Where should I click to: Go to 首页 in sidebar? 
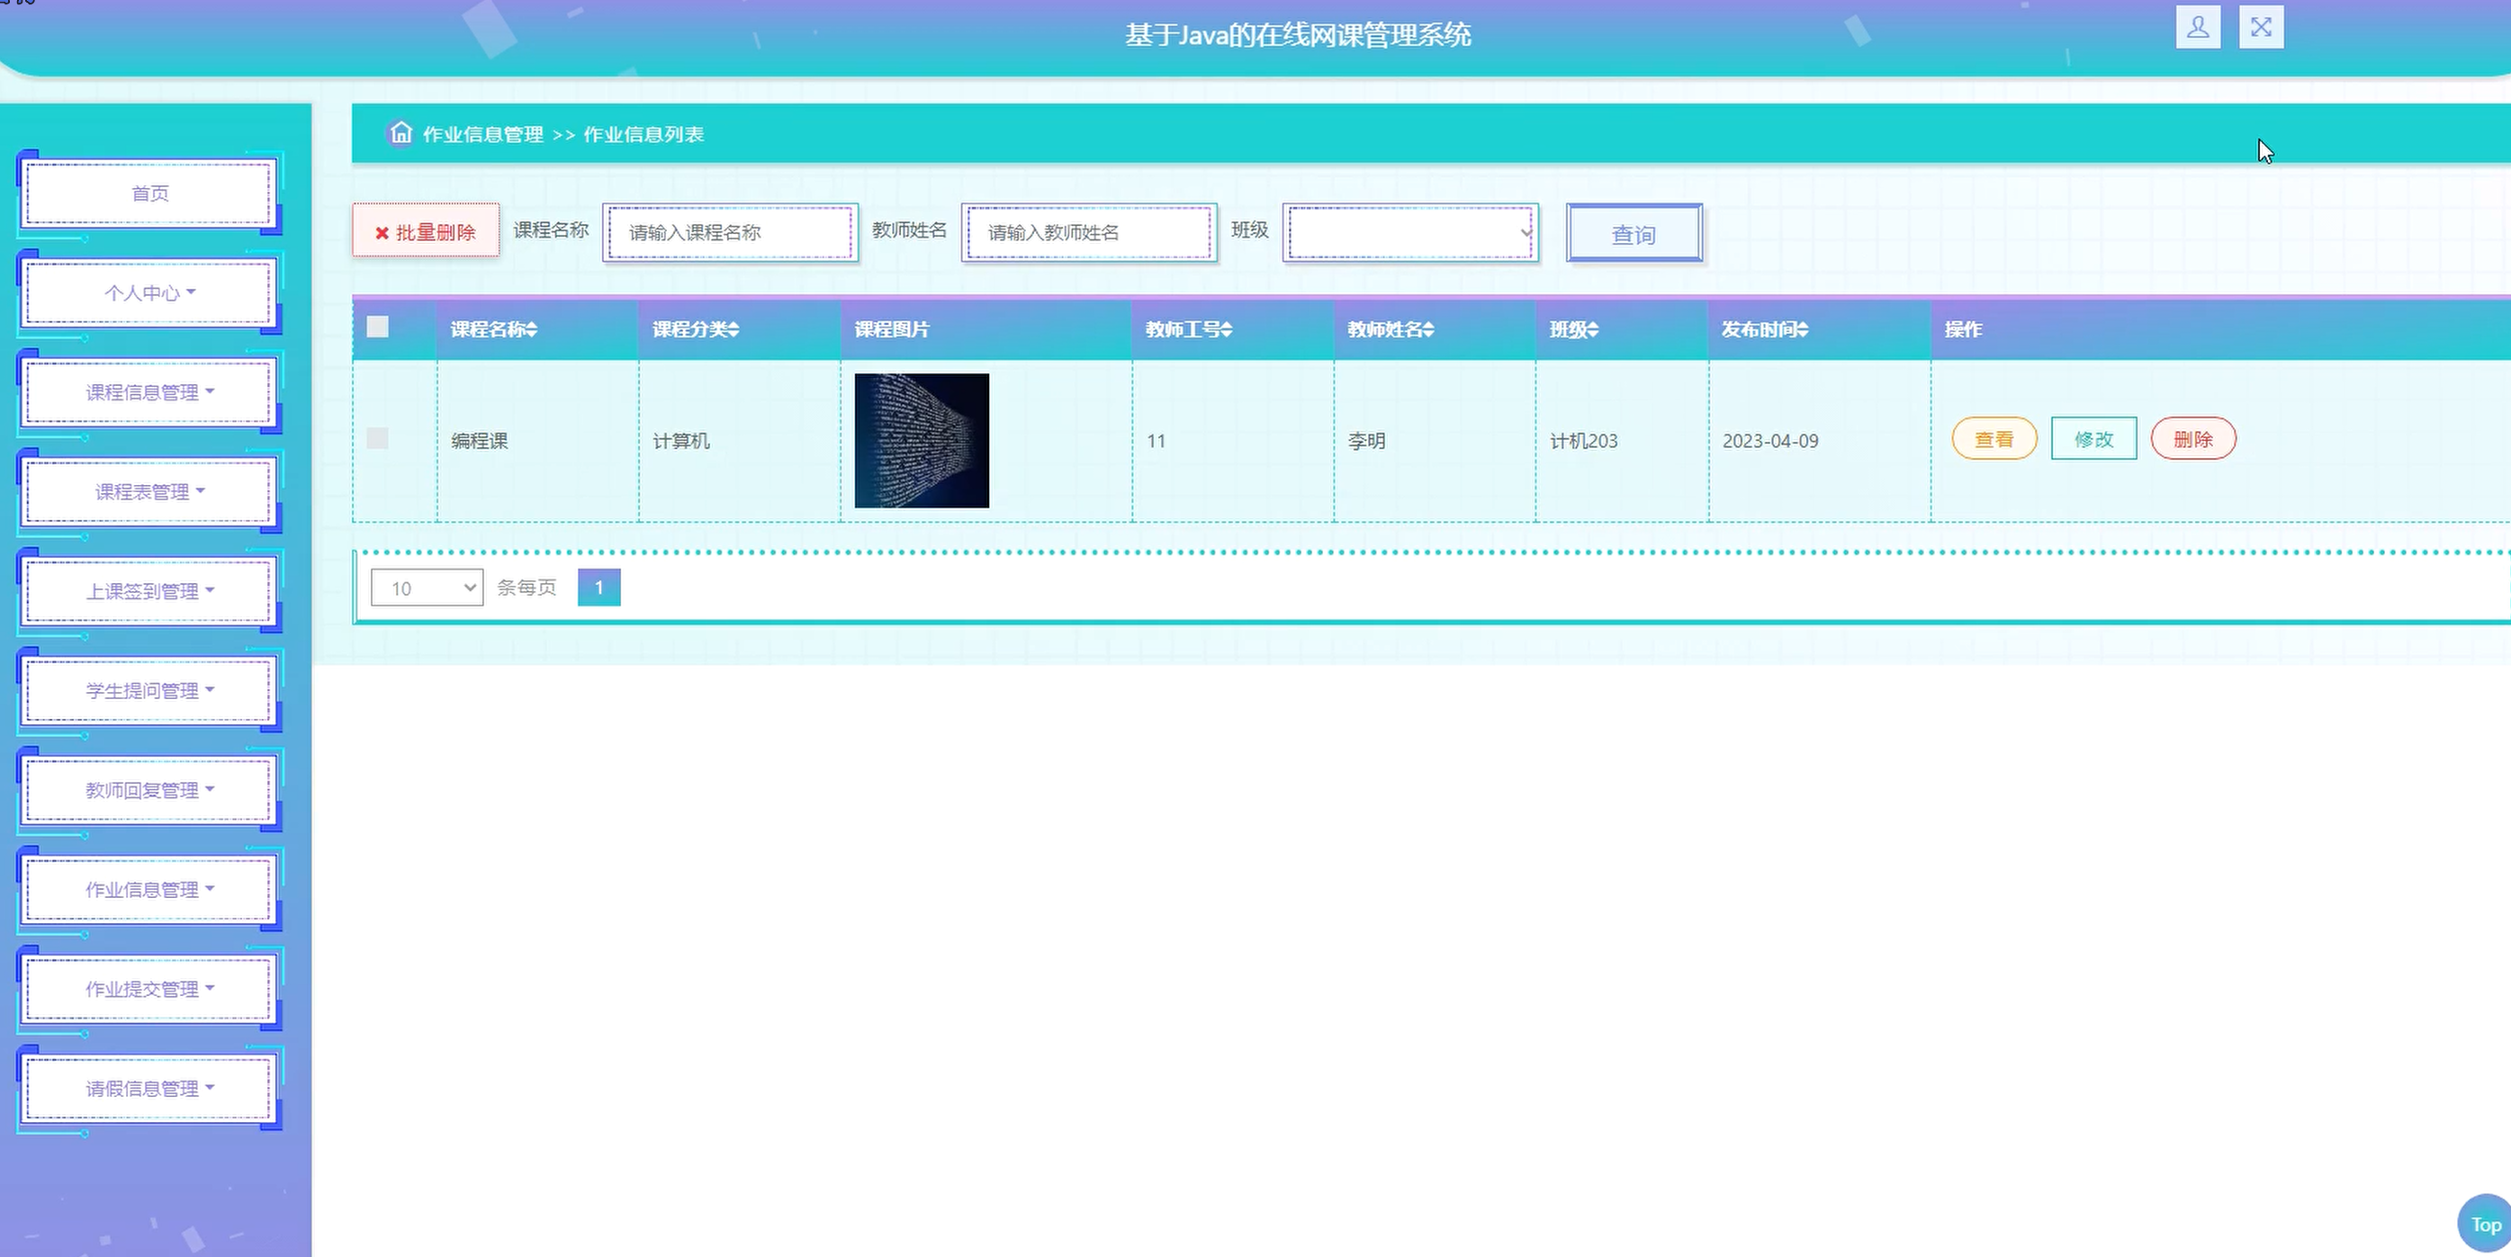(149, 193)
